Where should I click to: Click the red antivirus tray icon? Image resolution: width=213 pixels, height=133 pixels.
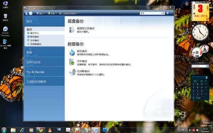194,130
